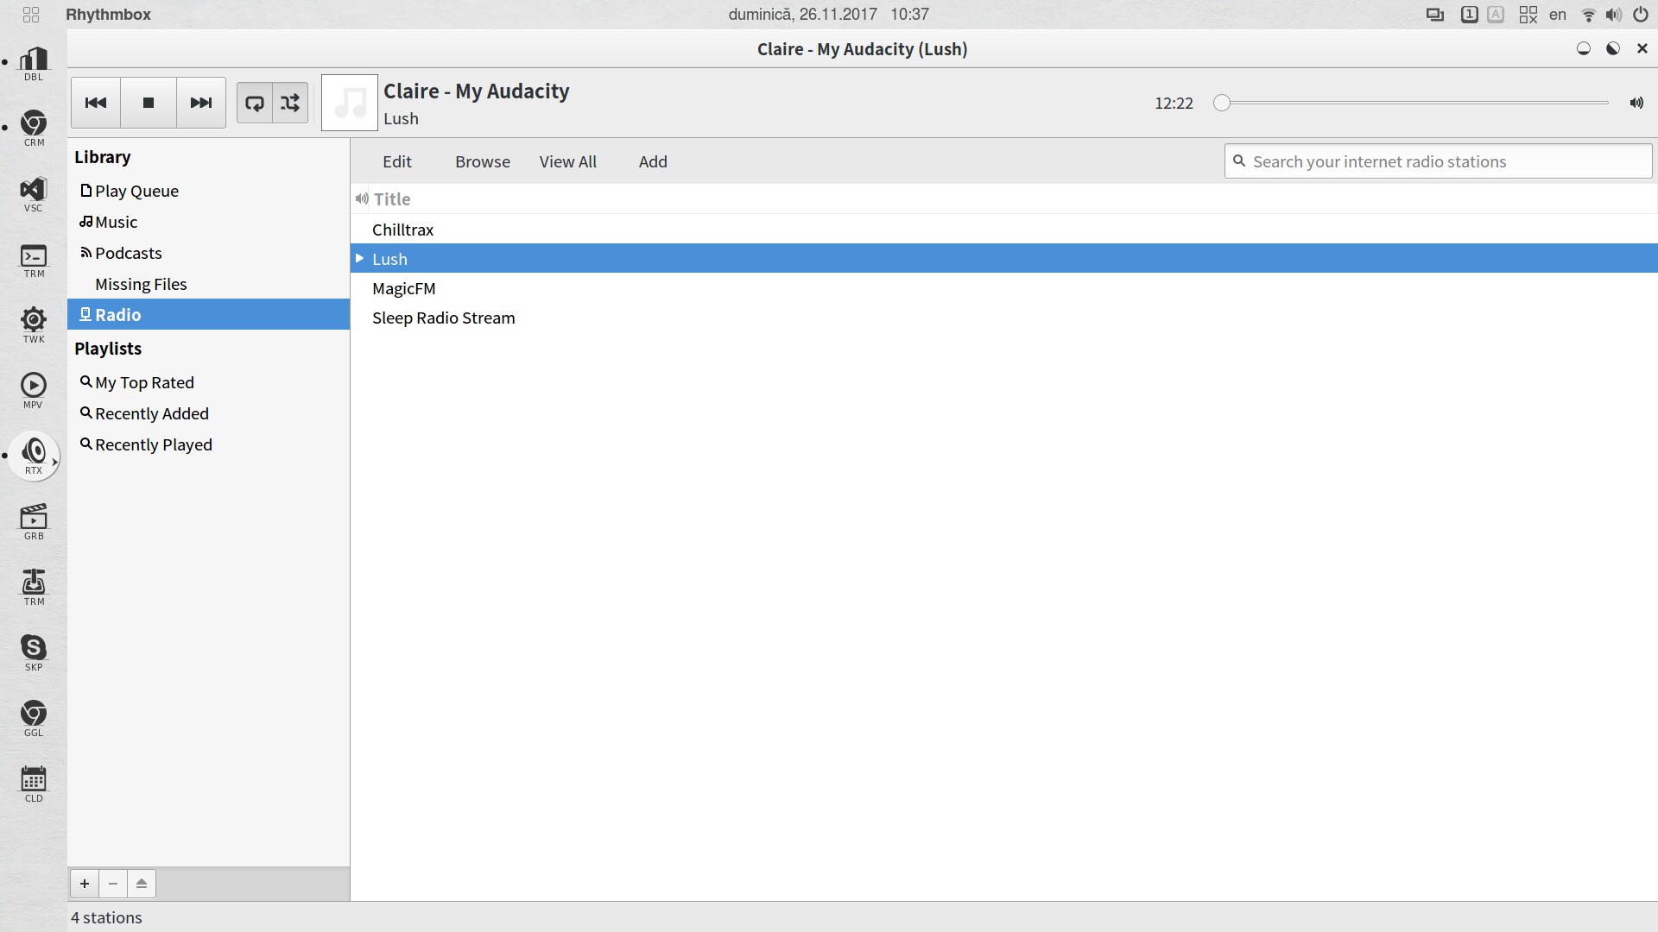The height and width of the screenshot is (932, 1658).
Task: Skip to the next track
Action: [x=201, y=103]
